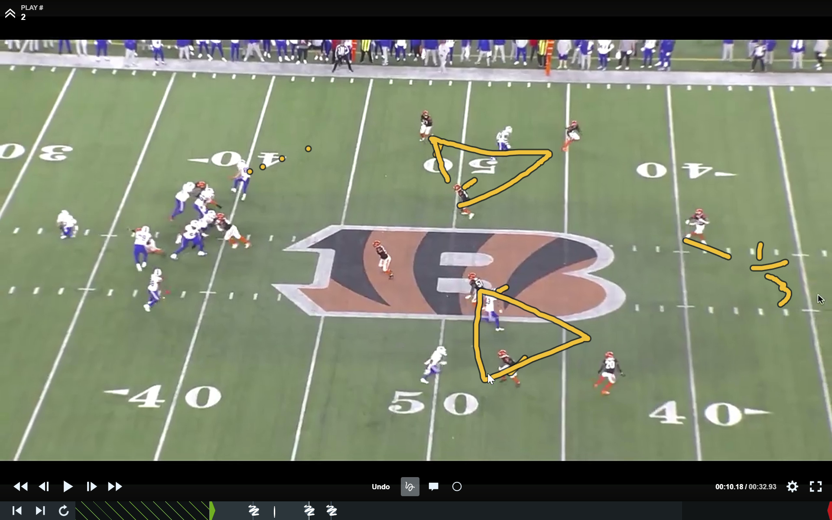Jump to third drawing marker on timeline

coord(332,511)
